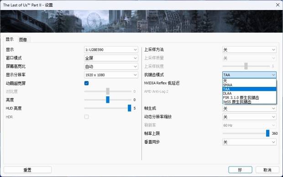
Task: Switch to the 图像 tab
Action: (x=23, y=40)
